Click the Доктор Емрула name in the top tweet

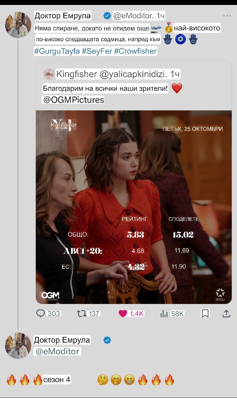coord(63,16)
